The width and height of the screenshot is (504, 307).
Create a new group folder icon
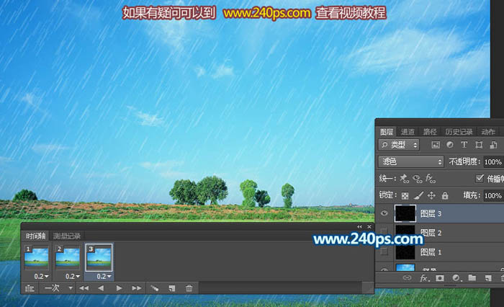(472, 277)
